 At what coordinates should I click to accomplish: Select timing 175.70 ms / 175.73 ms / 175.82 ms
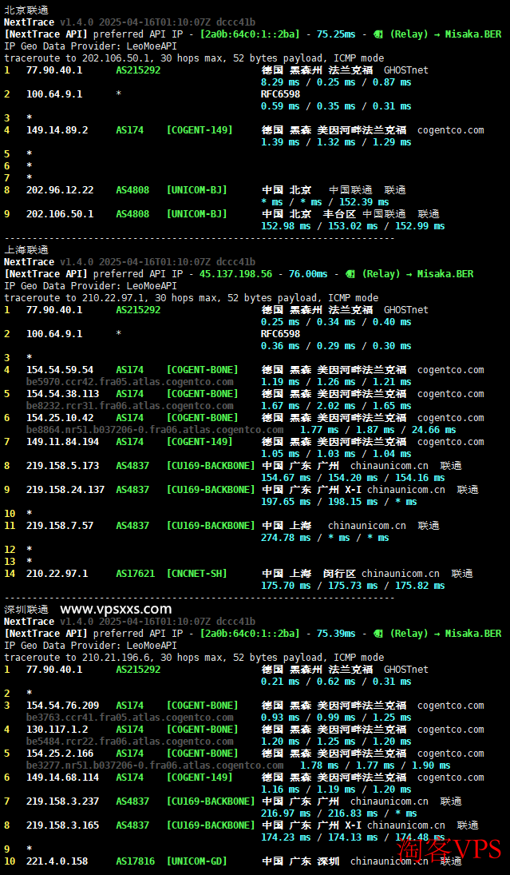coord(353,586)
